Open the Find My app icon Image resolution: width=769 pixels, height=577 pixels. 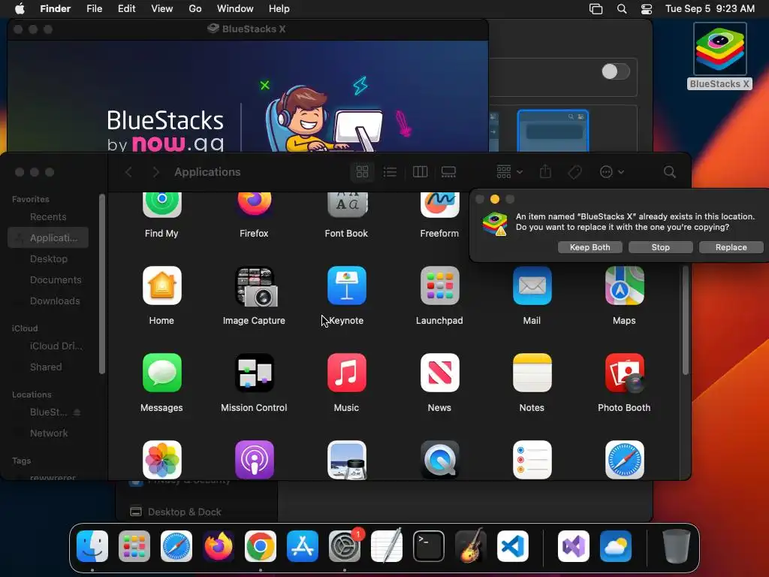(162, 205)
